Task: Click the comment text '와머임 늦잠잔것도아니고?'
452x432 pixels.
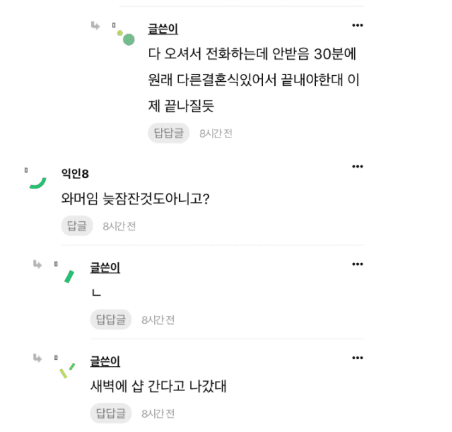Action: click(x=135, y=199)
